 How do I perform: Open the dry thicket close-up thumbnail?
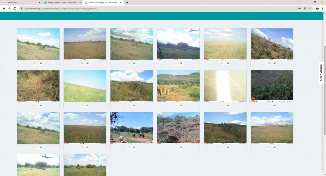point(38,86)
